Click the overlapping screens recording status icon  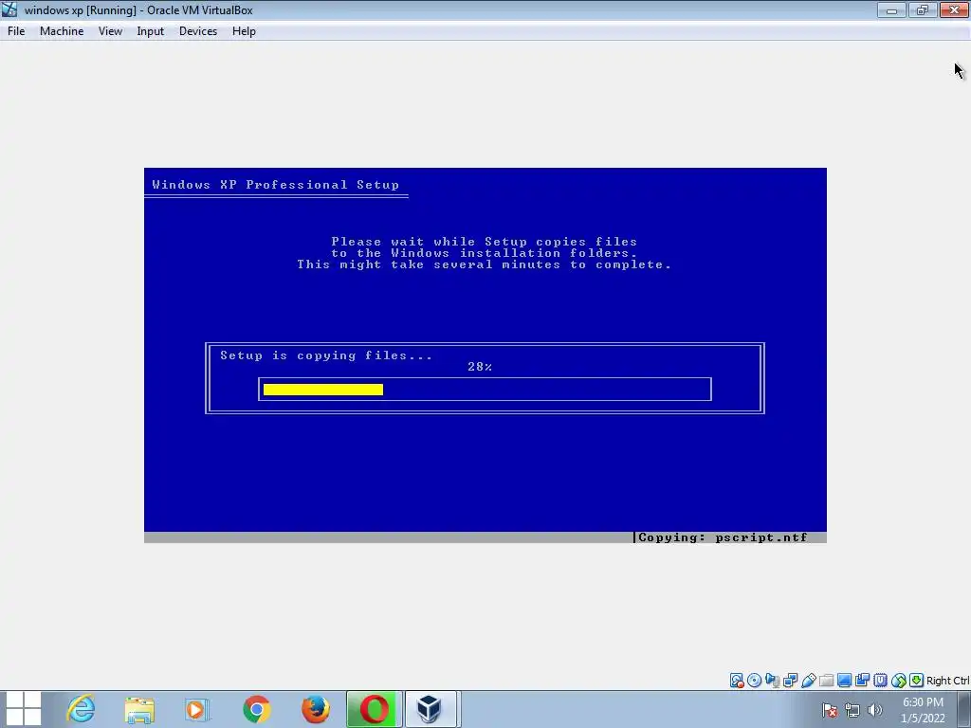click(862, 681)
